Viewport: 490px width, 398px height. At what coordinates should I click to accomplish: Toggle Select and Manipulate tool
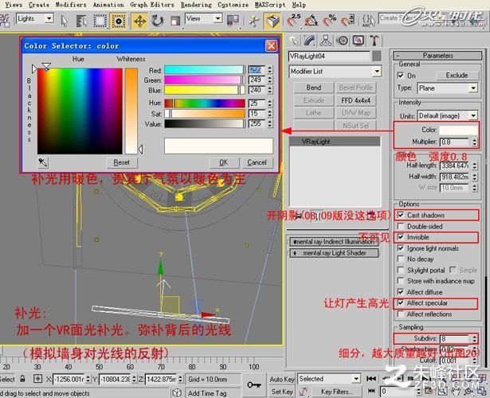(x=253, y=21)
